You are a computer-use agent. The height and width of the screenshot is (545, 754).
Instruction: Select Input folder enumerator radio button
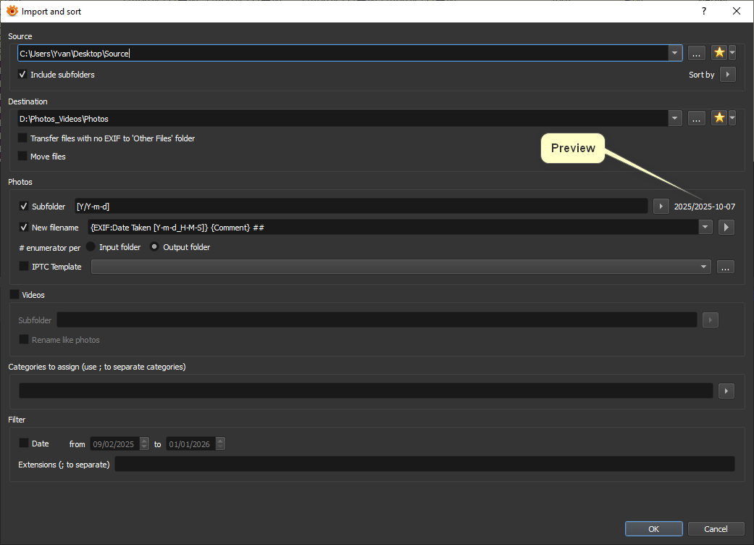(x=91, y=246)
